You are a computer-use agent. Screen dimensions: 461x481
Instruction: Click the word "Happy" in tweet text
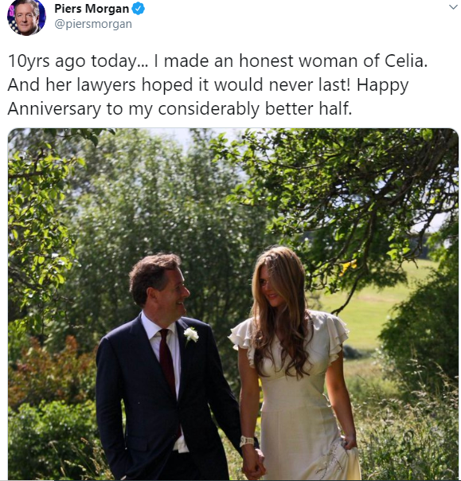pyautogui.click(x=382, y=85)
